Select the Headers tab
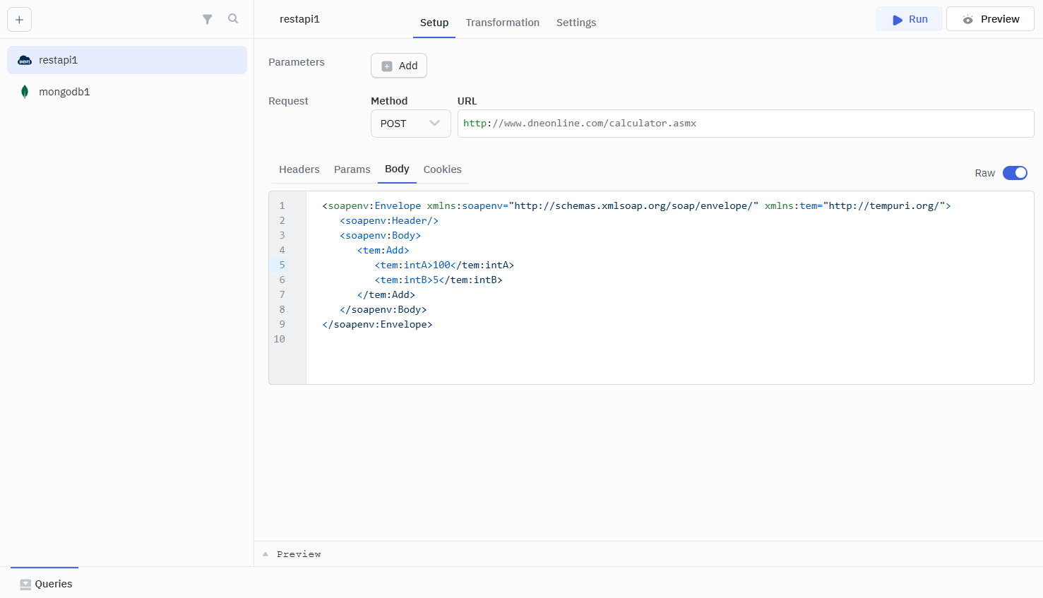The height and width of the screenshot is (598, 1043). click(x=299, y=169)
